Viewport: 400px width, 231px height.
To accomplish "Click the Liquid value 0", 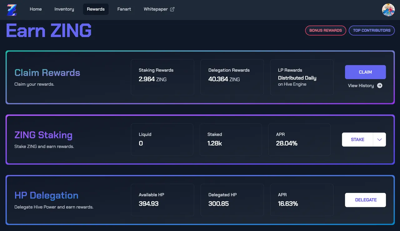I will click(141, 143).
